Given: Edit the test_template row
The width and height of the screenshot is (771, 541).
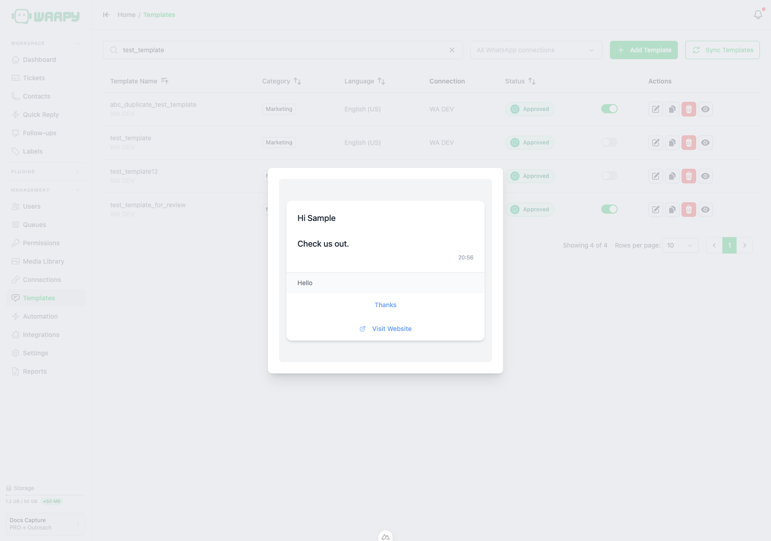Looking at the screenshot, I should click(655, 143).
